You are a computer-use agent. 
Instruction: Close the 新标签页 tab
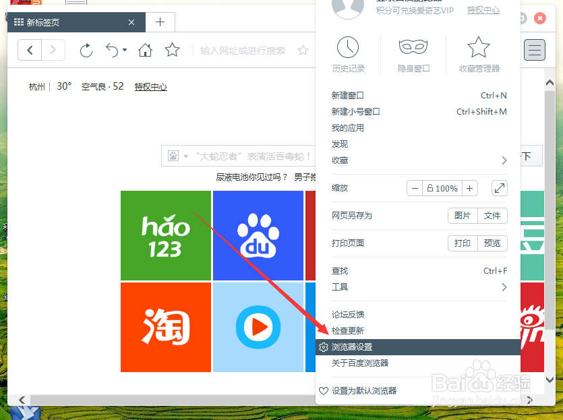pyautogui.click(x=131, y=22)
